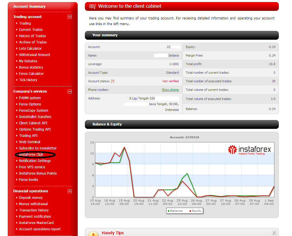
Task: Click the Handy Tips lightbulb icon
Action: click(x=93, y=234)
